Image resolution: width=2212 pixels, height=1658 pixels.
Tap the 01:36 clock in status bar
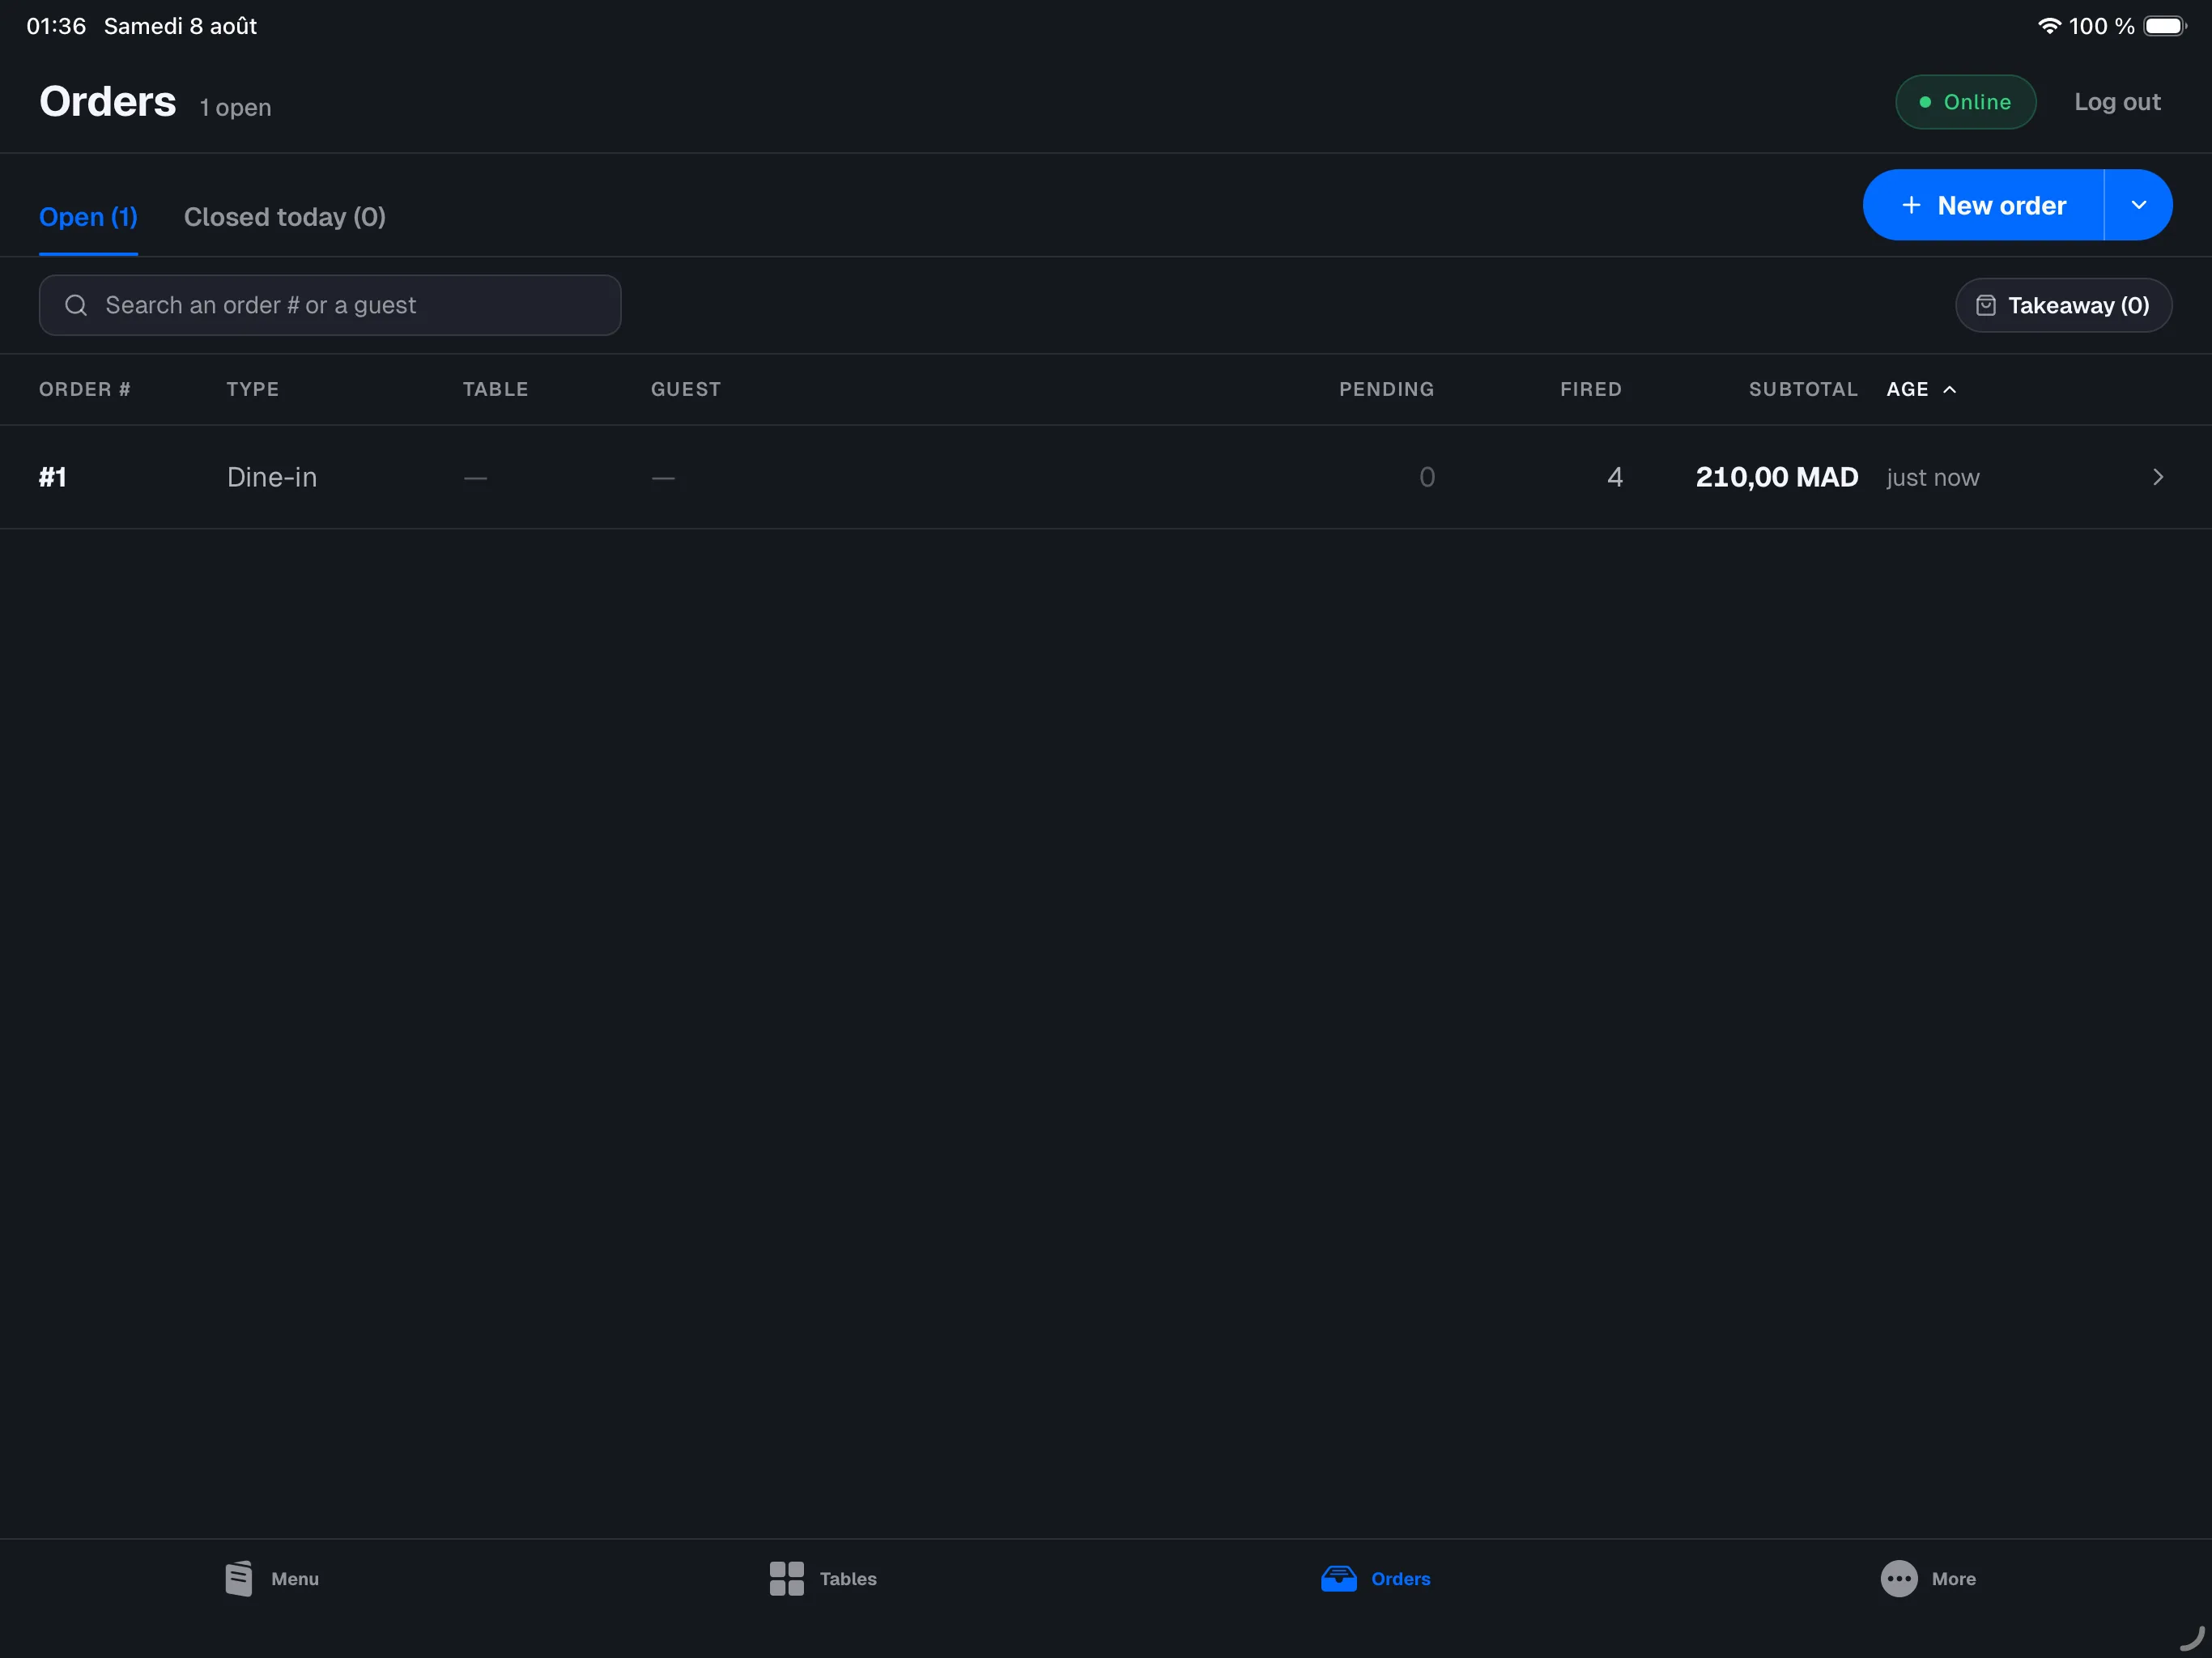[x=56, y=26]
